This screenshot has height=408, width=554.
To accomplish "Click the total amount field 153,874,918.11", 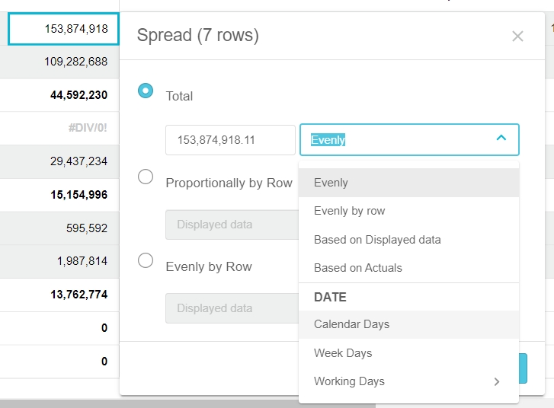I will (230, 140).
